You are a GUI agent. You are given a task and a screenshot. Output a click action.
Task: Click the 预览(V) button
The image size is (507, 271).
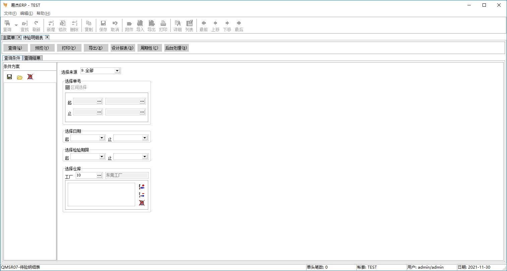pyautogui.click(x=42, y=48)
